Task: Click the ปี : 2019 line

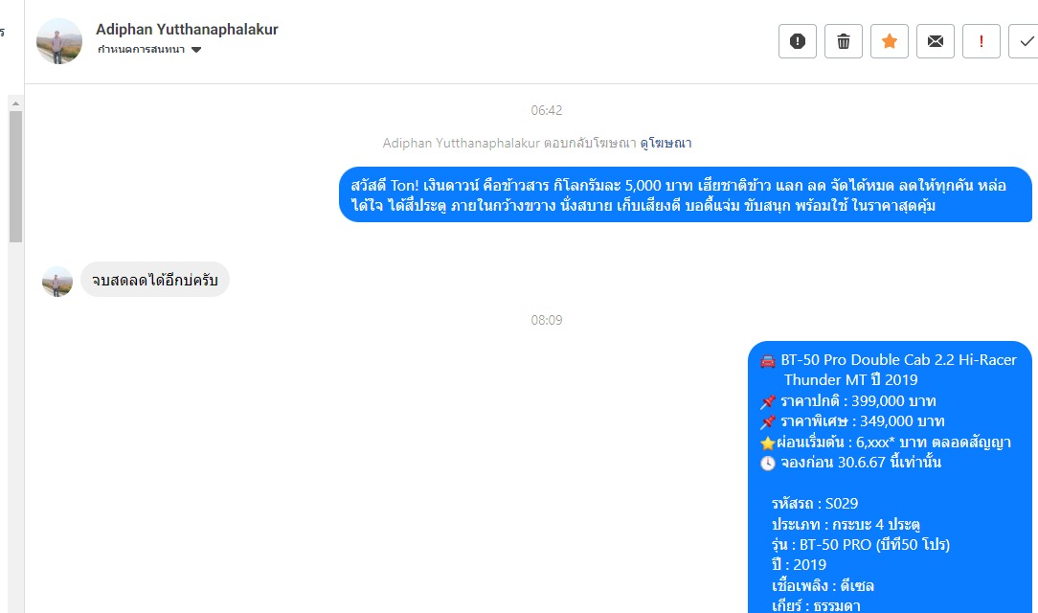Action: coord(799,565)
